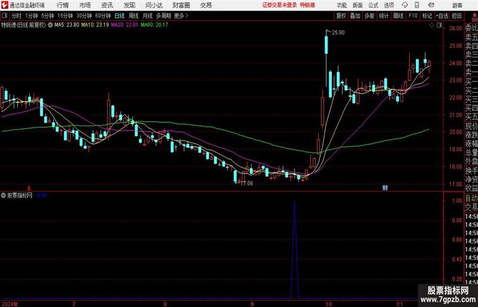Open the 行情 menu
The width and height of the screenshot is (478, 307).
[x=63, y=5]
